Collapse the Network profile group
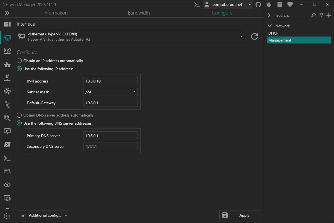Screen dimensions: 334x223 coord(269,26)
